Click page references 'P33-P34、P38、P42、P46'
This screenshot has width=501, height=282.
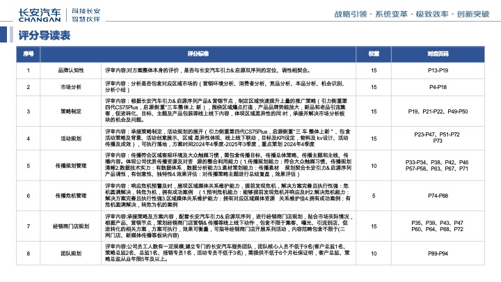tap(437, 162)
